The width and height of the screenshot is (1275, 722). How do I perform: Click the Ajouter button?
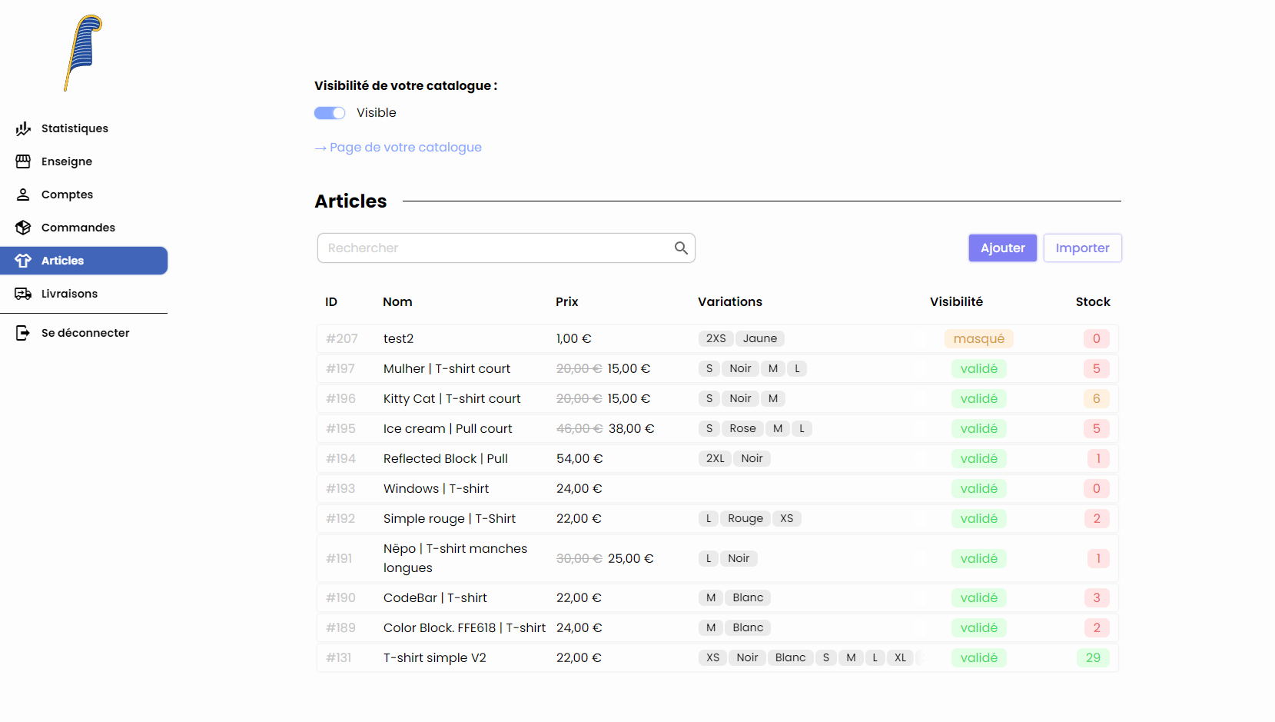click(1002, 248)
